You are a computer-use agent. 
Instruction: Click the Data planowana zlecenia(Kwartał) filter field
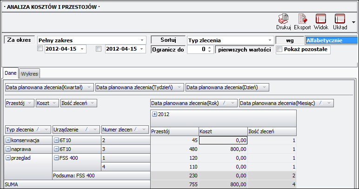pyautogui.click(x=48, y=87)
